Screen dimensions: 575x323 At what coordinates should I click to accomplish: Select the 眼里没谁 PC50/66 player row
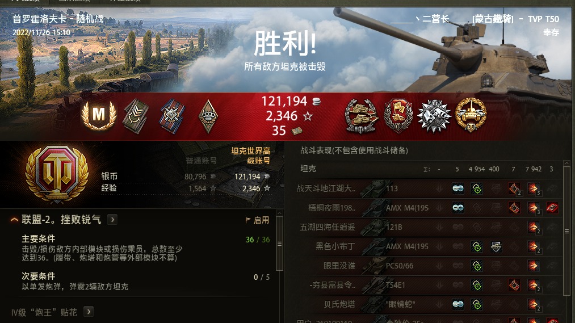(427, 266)
